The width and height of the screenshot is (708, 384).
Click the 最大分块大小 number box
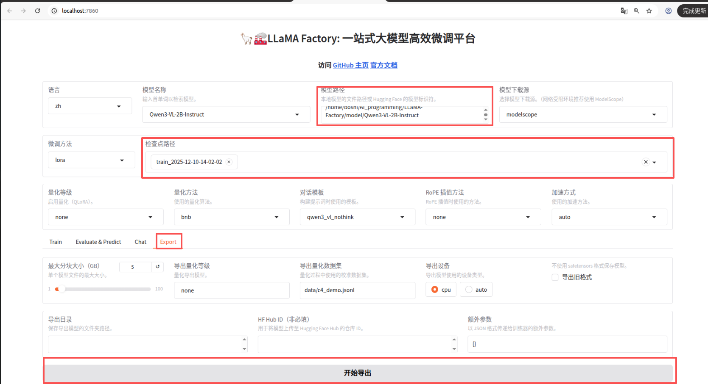coord(135,267)
